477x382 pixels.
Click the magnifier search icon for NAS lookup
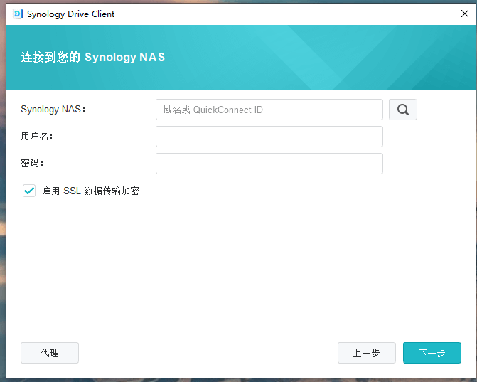402,110
